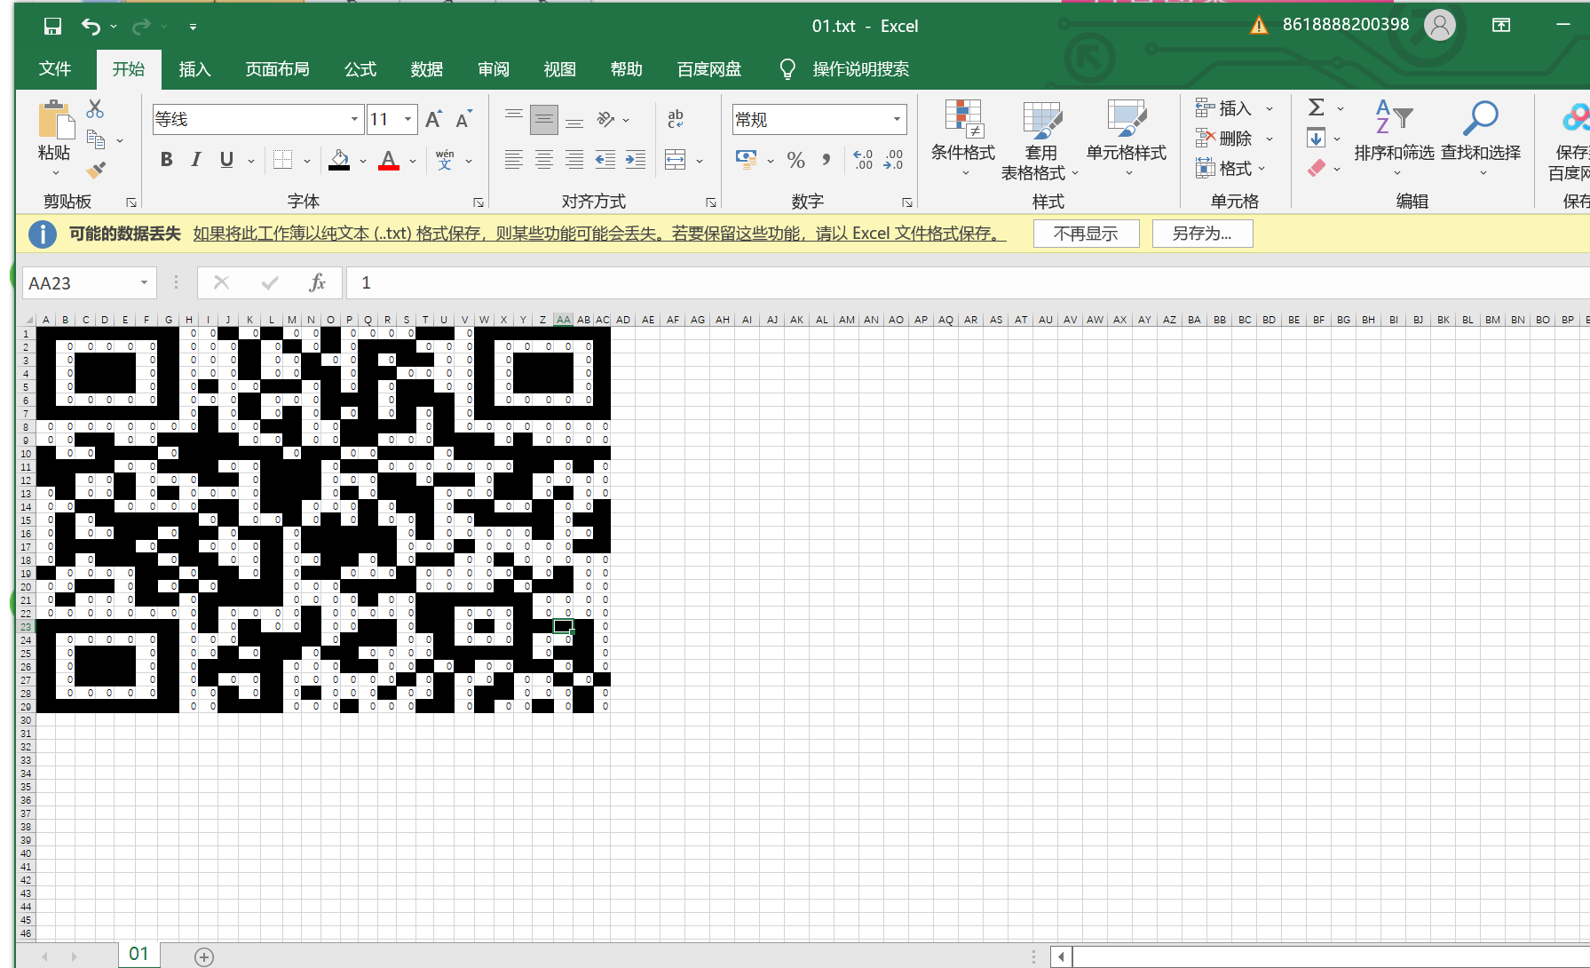The image size is (1590, 968).
Task: Click the Paste clipboard icon
Action: tap(55, 120)
